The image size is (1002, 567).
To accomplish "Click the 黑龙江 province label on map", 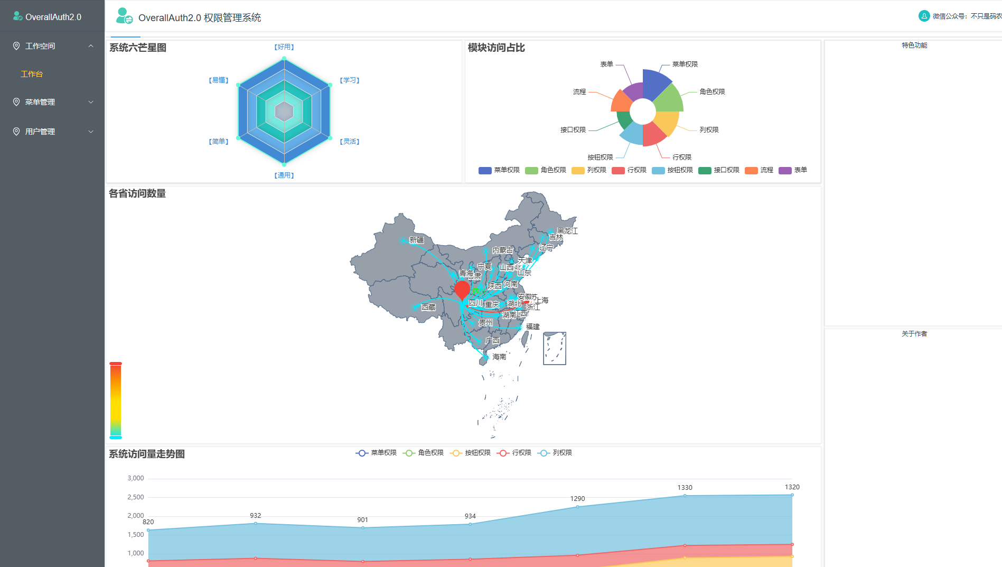I will coord(568,231).
